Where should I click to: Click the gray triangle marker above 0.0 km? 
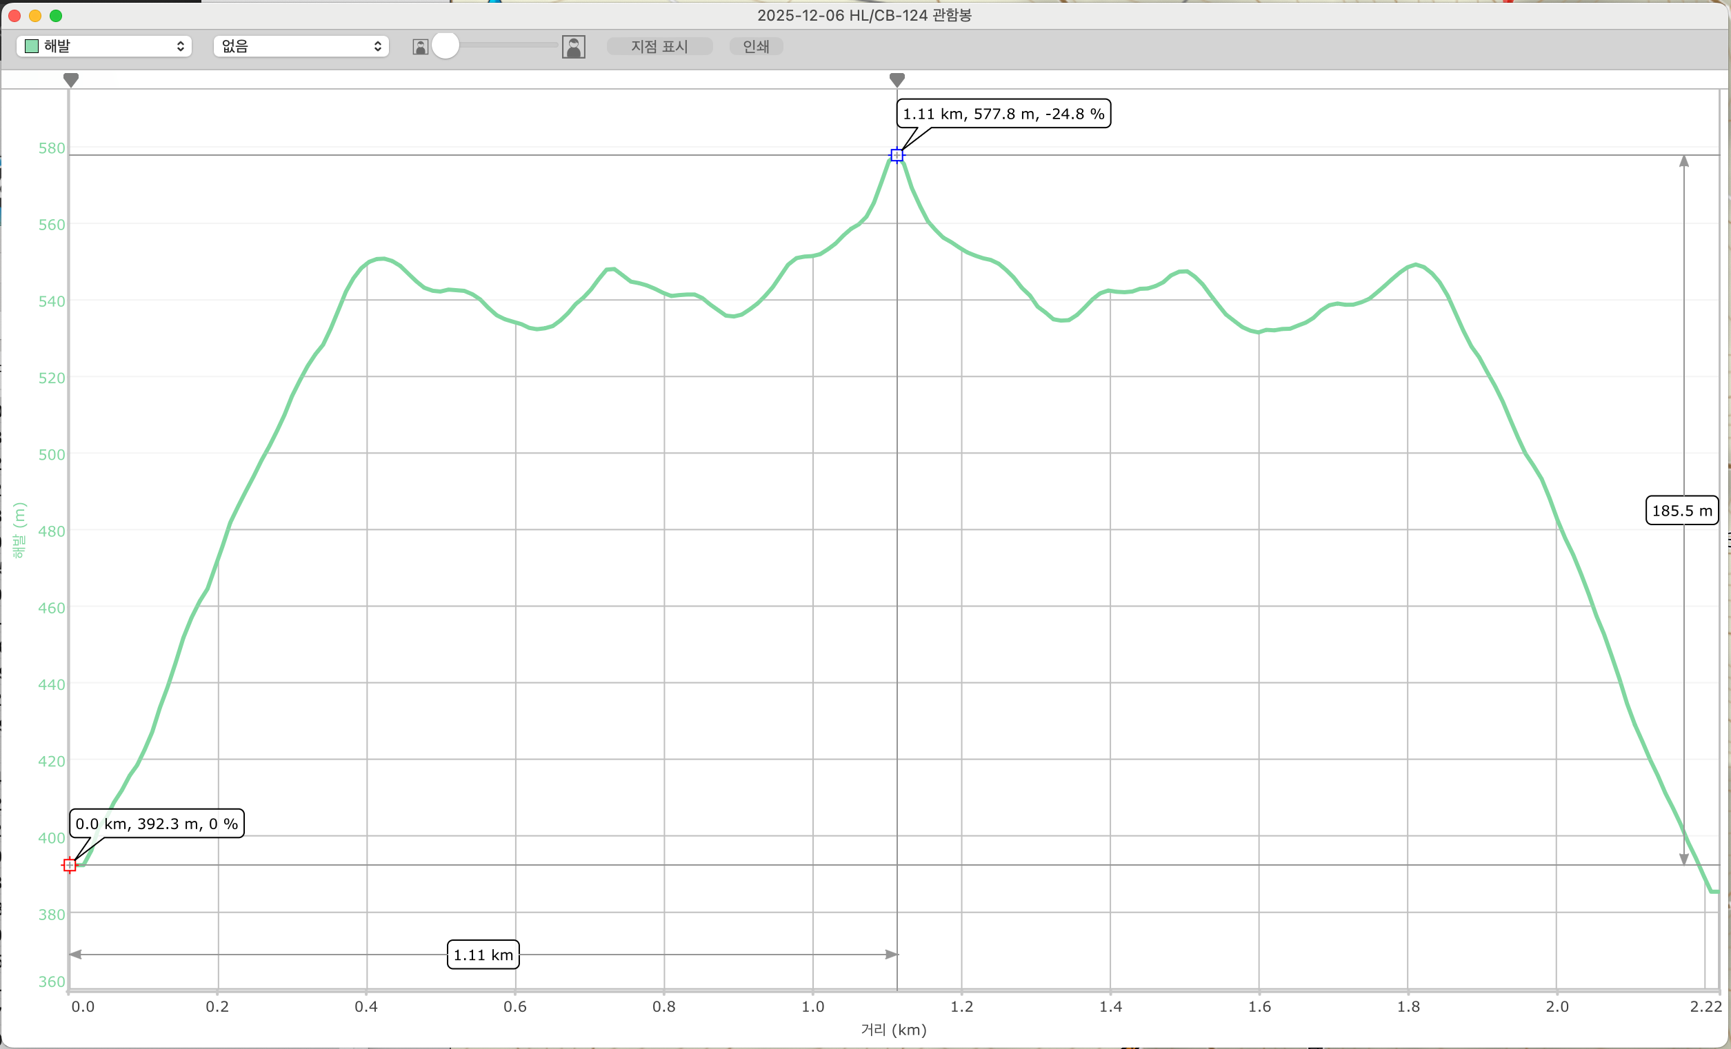(70, 79)
